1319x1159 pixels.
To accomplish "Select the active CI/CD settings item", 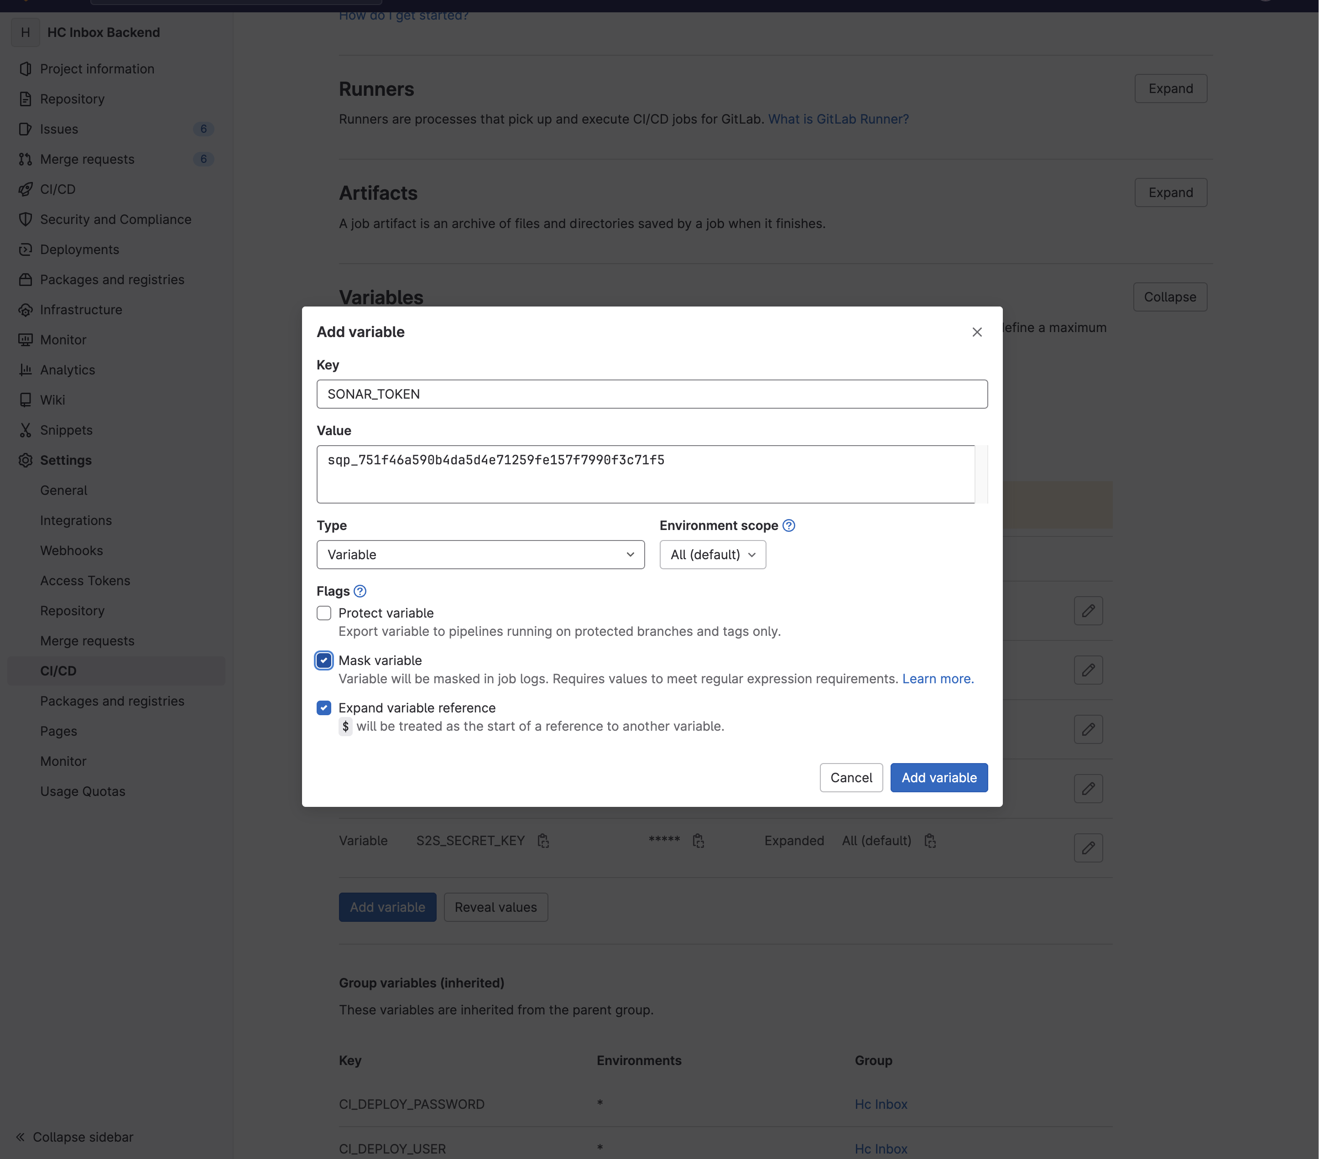I will coord(116,671).
